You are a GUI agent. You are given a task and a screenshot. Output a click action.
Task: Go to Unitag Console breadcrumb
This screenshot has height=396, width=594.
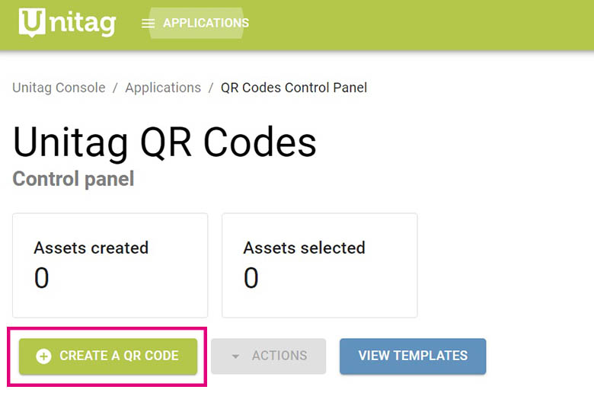59,88
